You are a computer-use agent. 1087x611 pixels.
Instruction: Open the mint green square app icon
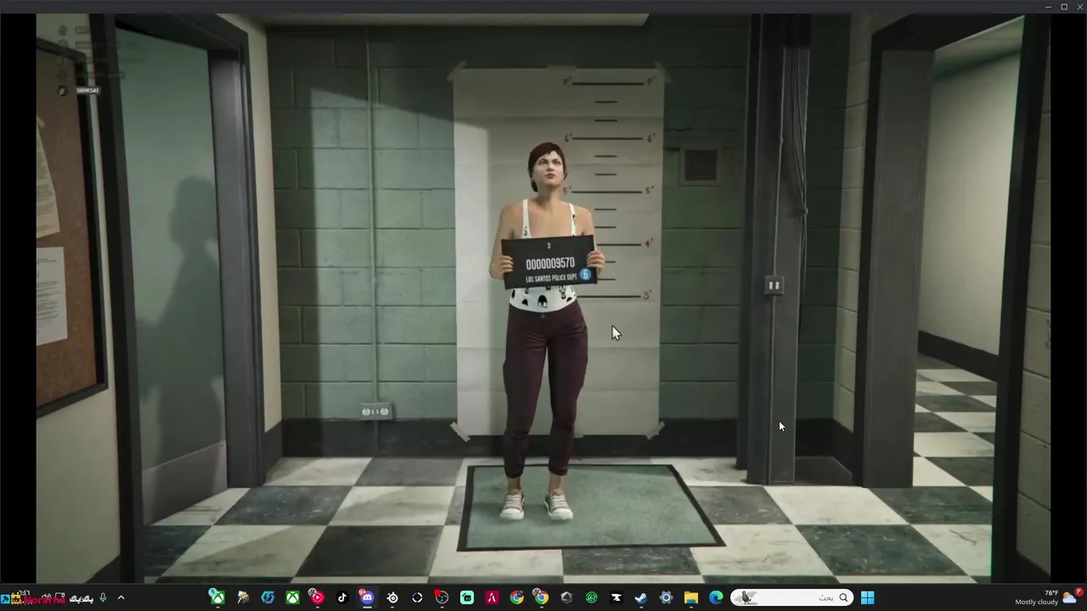[x=466, y=597]
